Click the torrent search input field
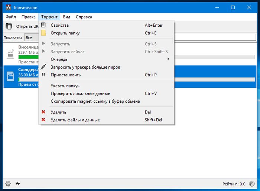This screenshot has height=191, width=260. tap(215, 37)
